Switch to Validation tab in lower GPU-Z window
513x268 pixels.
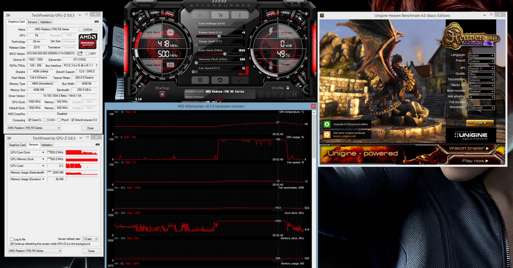click(47, 145)
